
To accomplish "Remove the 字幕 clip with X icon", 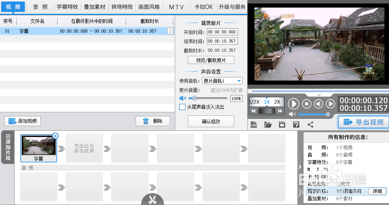I will [56, 136].
